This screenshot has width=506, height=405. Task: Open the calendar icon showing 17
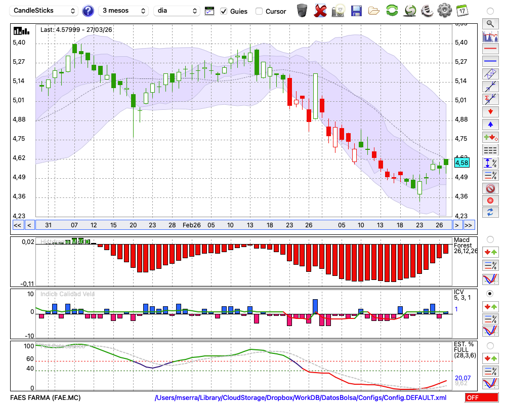(462, 10)
